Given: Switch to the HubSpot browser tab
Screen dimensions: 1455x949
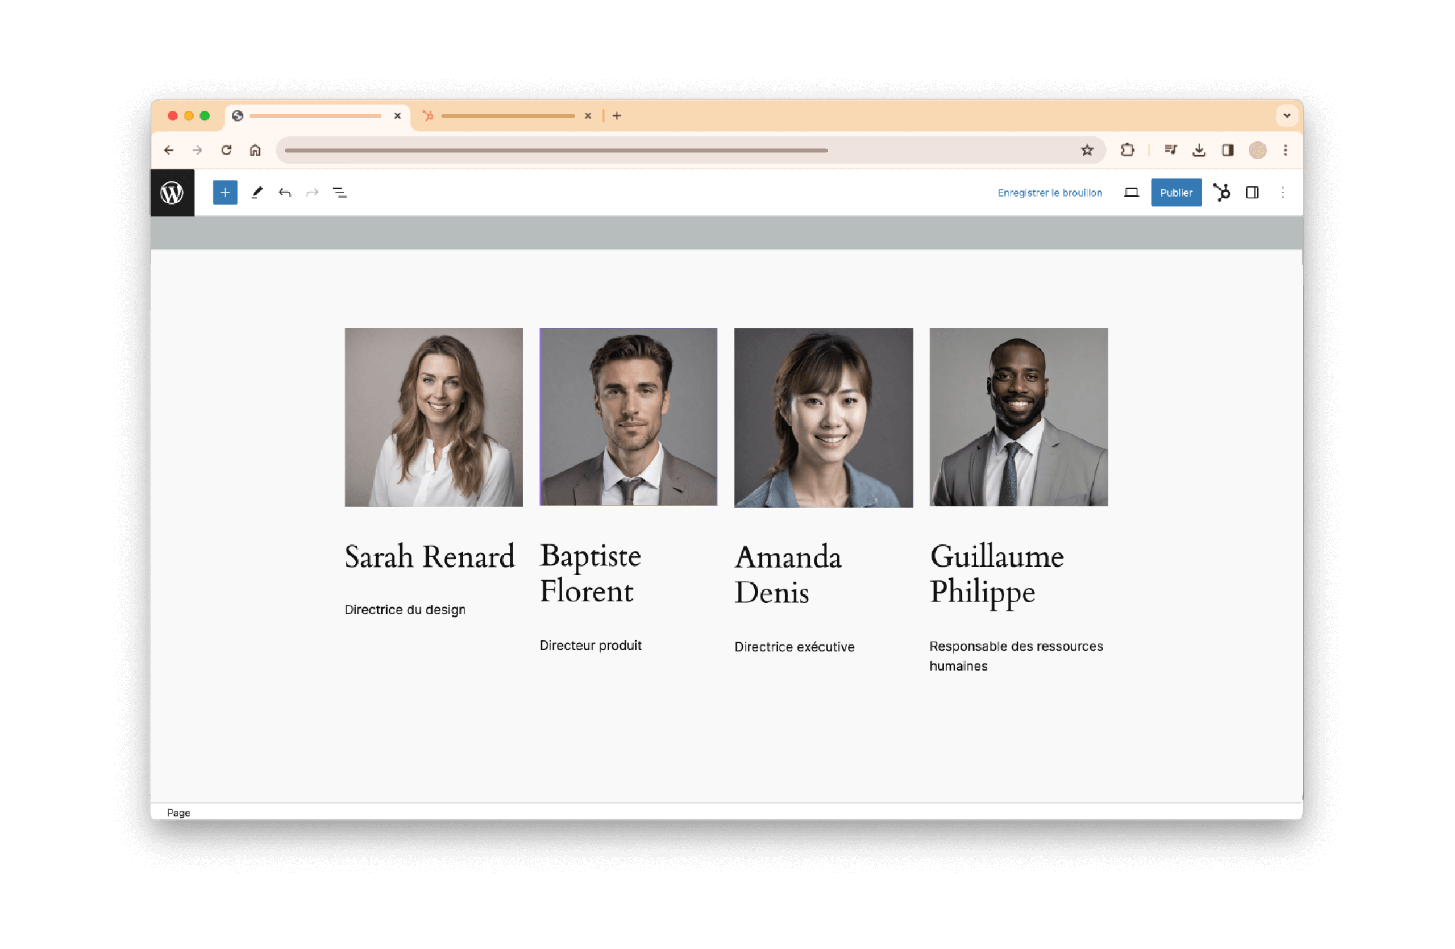Looking at the screenshot, I should 508,115.
